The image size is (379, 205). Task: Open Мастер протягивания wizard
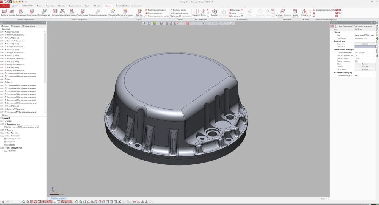[x=139, y=13]
